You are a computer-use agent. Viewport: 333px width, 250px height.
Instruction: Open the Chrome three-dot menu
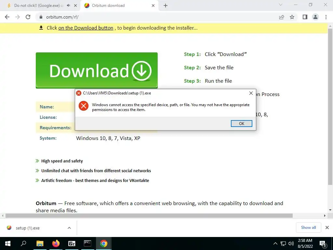point(326,17)
